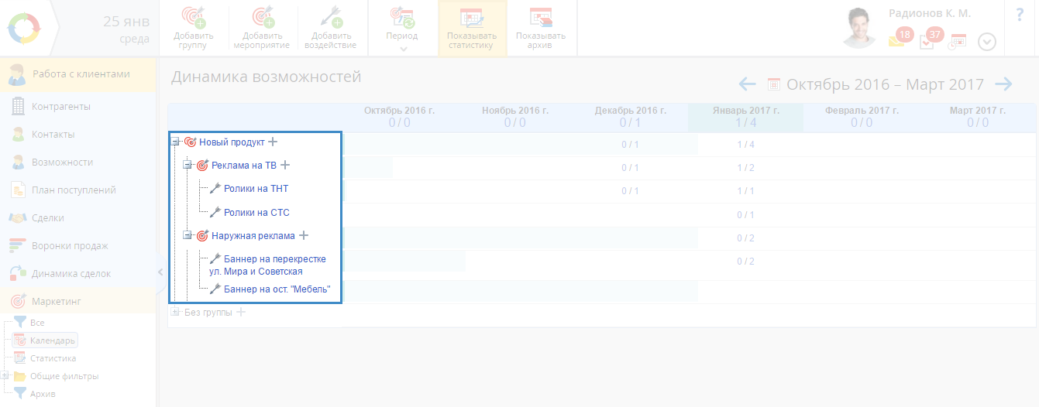The image size is (1039, 407).
Task: Click the 1 / 4 cell in Новый продукт row
Action: (x=746, y=145)
